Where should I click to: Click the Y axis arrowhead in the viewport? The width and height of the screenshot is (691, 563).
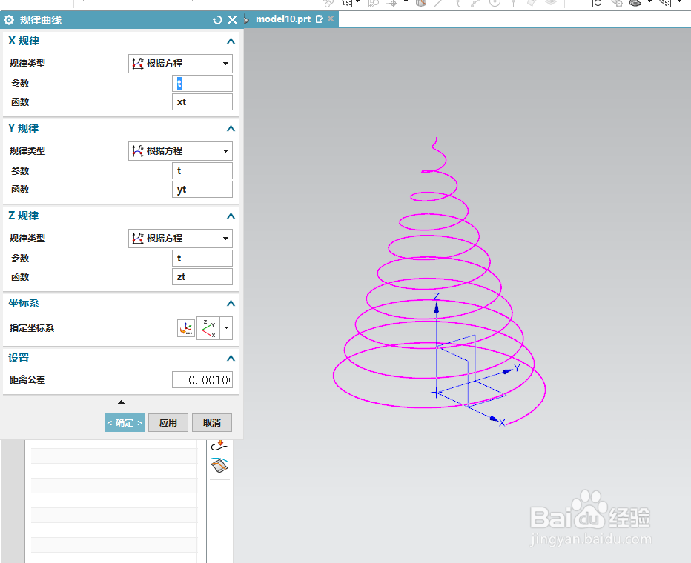click(x=508, y=371)
